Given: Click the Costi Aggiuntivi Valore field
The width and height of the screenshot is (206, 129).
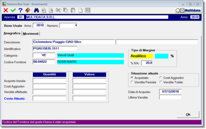Looking at the screenshot, I should pos(89,86).
